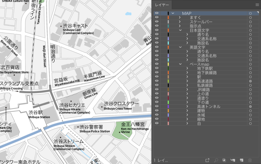261x164 pixels.
Task: Click the target circle of 地下鉄線路 layer
Action: [x=250, y=73]
